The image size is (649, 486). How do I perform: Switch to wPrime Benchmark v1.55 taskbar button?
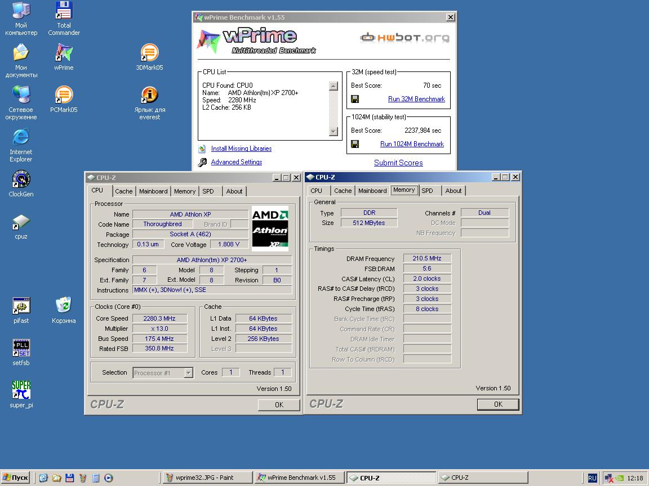299,478
